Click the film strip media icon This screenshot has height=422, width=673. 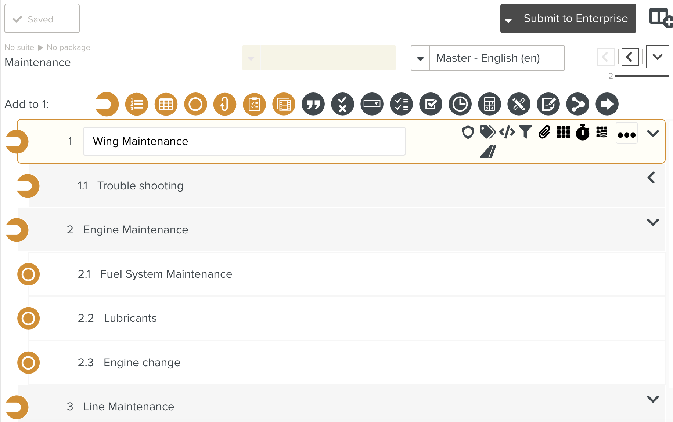point(284,104)
